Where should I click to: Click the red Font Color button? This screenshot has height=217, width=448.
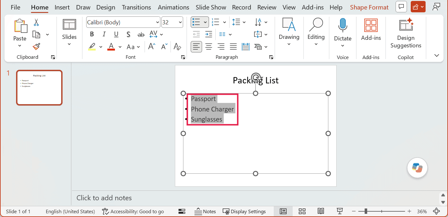click(111, 47)
